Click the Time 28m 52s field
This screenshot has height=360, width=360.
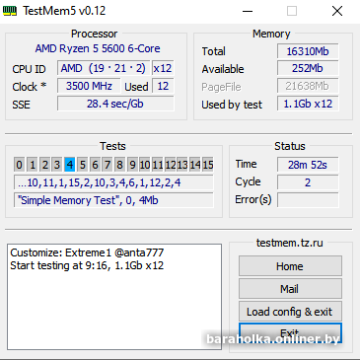(308, 165)
